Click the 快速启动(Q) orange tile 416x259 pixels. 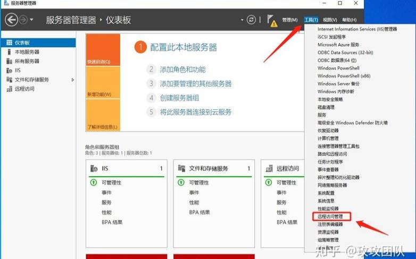[103, 50]
